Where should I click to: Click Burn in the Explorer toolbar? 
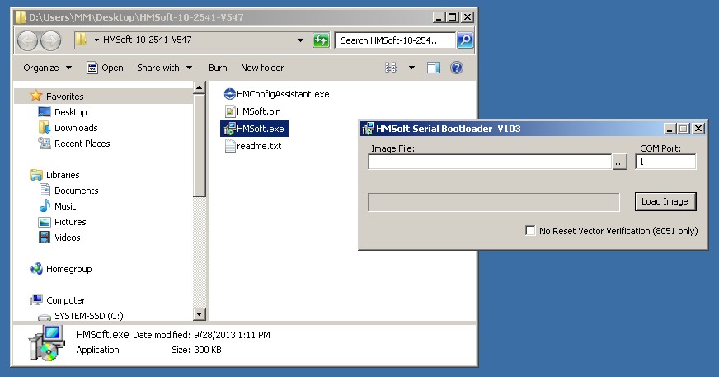point(218,68)
